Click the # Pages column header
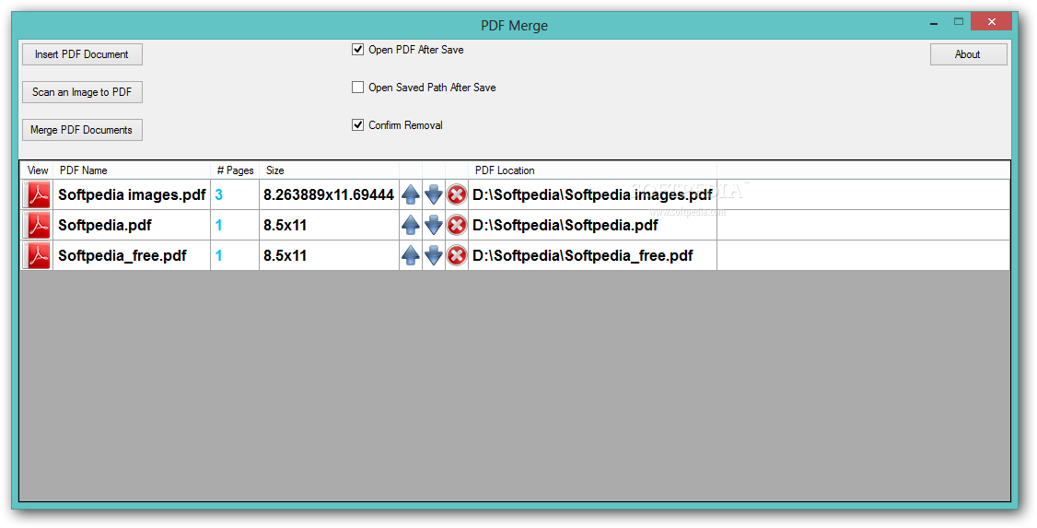 point(235,170)
